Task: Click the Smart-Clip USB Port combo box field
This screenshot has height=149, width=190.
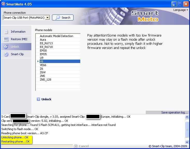Action: 26,18
